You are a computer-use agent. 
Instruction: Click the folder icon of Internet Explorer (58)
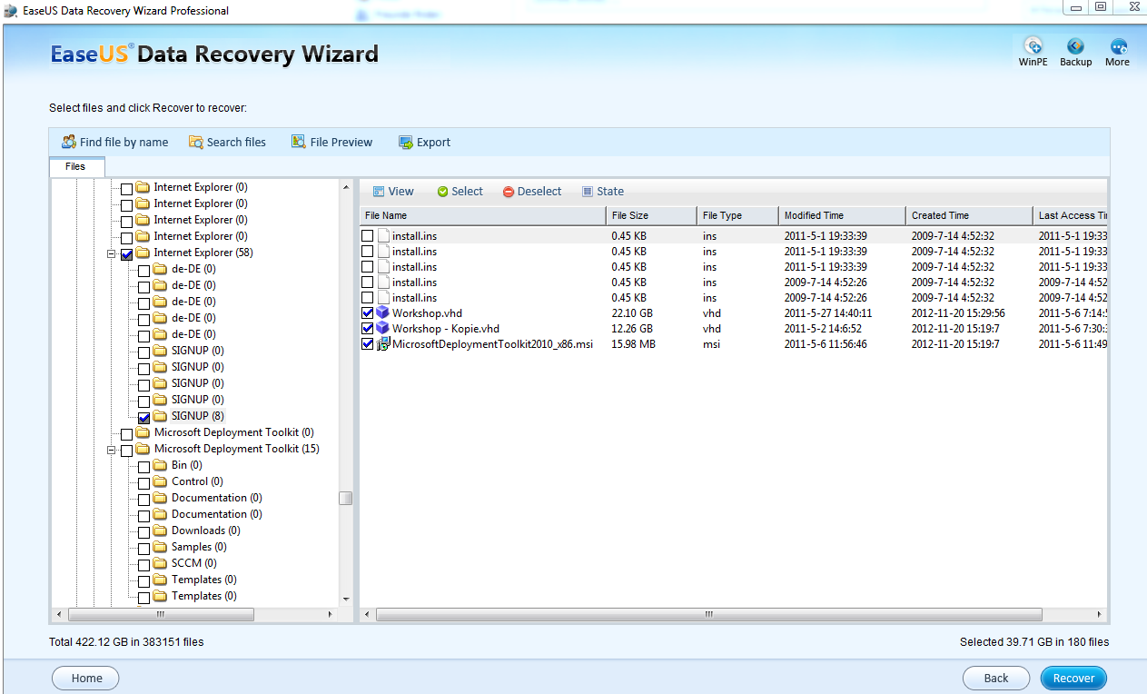coord(143,253)
